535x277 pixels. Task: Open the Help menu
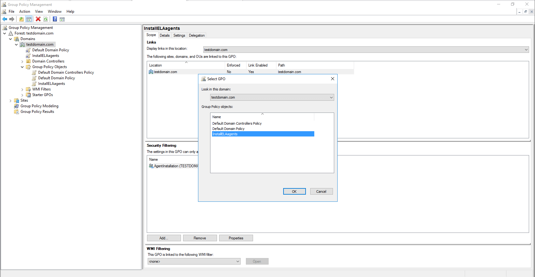[70, 12]
